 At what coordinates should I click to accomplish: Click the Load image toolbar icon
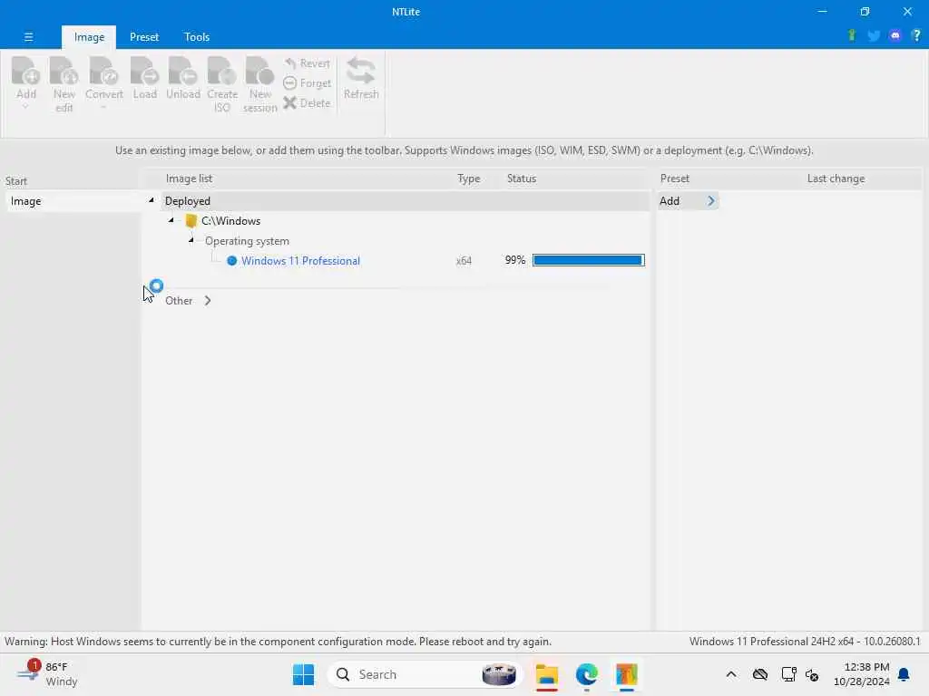coord(144,71)
